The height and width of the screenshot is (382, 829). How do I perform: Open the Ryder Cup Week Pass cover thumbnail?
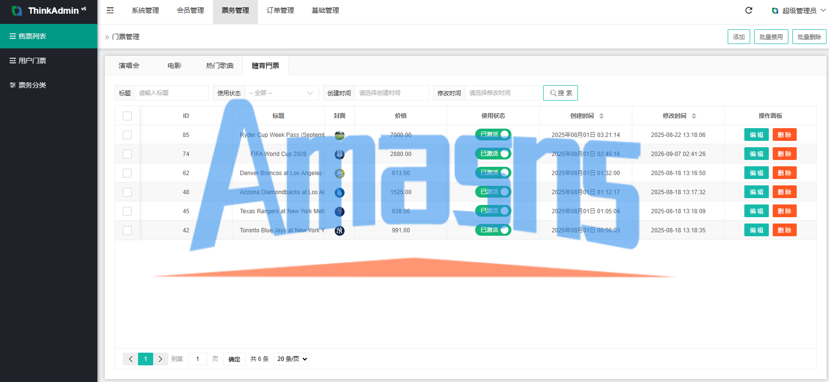340,135
